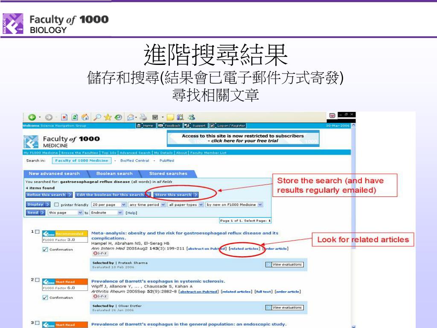437x328 pixels.
Task: Select BioMed Central search source
Action: click(x=134, y=161)
